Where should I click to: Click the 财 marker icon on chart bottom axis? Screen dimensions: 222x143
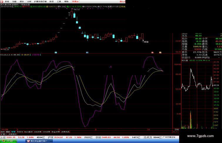click(x=87, y=53)
